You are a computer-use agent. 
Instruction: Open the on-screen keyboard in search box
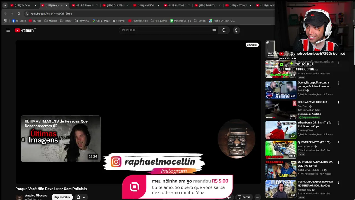[214, 30]
